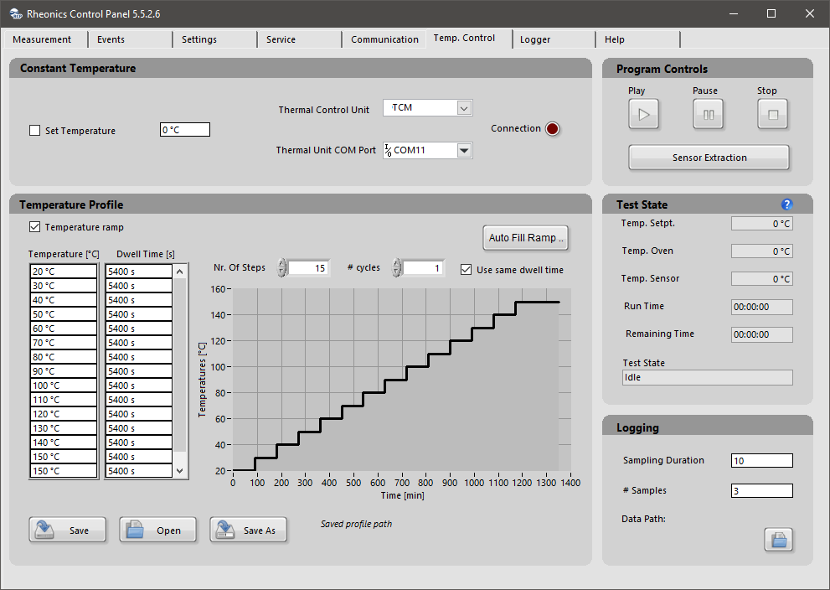
Task: Click the Pause program button
Action: (708, 114)
